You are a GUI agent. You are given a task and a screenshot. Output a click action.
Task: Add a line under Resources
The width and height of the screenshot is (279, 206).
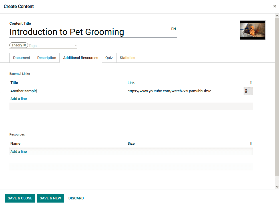[x=19, y=152]
